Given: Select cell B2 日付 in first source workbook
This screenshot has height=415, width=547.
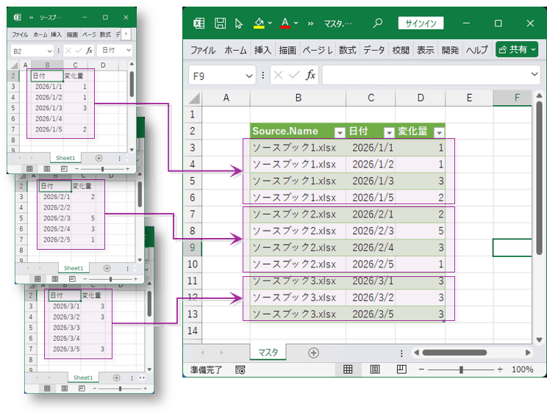Looking at the screenshot, I should click(x=47, y=75).
